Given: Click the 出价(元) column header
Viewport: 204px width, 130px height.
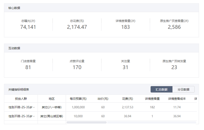Looking at the screenshot, I should point(103,99).
